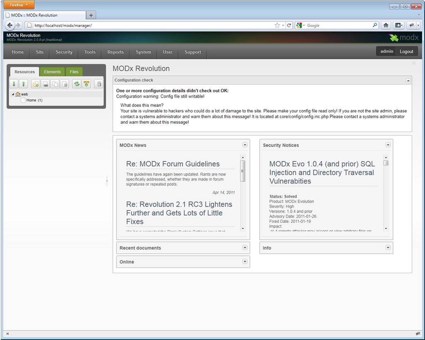
Task: Create a new weblink resource icon
Action: pyautogui.click(x=46, y=84)
